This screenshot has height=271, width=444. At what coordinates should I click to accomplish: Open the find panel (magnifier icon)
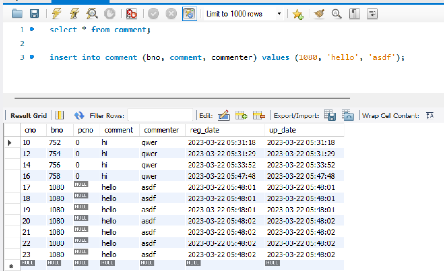336,14
